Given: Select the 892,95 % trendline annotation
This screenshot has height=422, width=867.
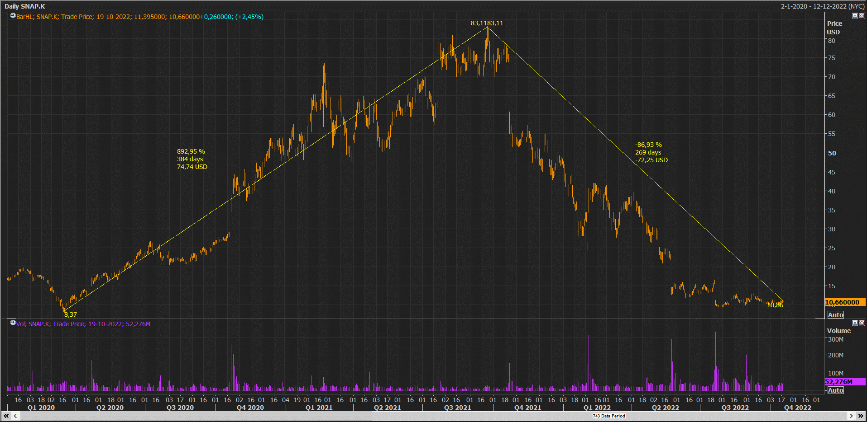Looking at the screenshot, I should 192,159.
